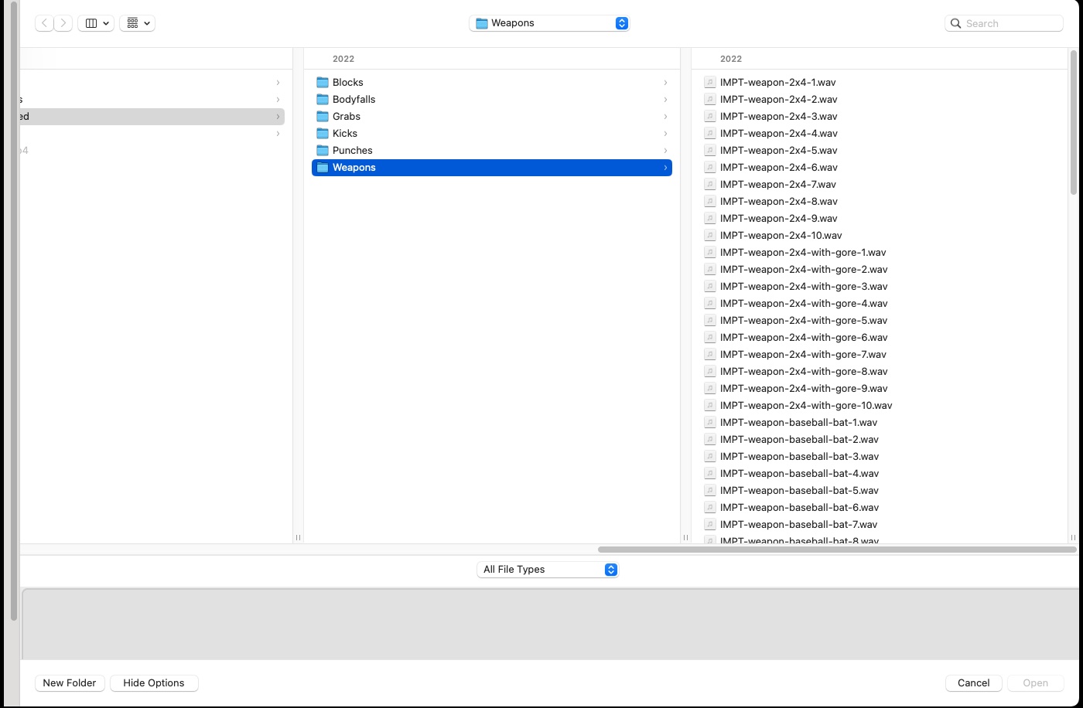Click the Bodyfalls folder icon
Image resolution: width=1083 pixels, height=708 pixels.
[323, 99]
